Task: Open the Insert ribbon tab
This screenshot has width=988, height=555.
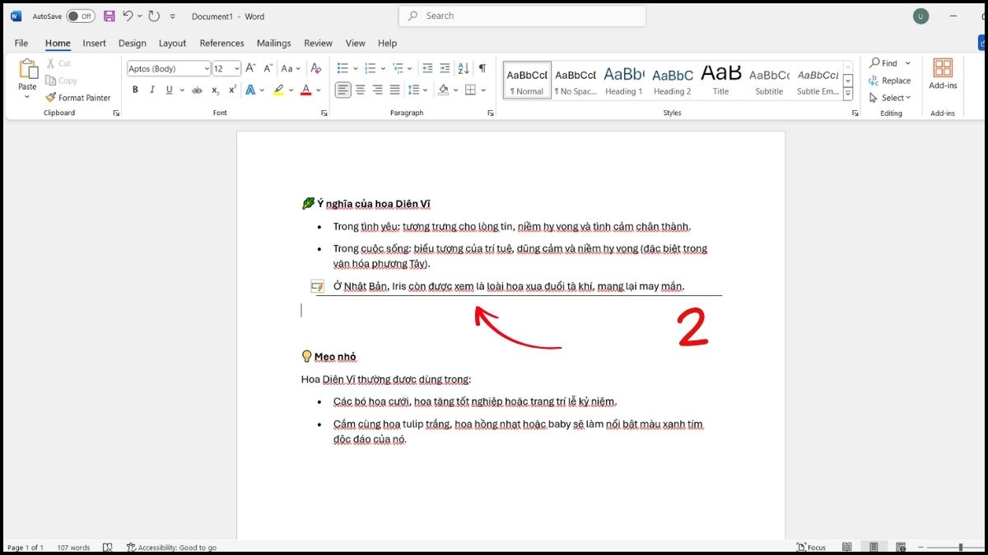Action: coord(94,43)
